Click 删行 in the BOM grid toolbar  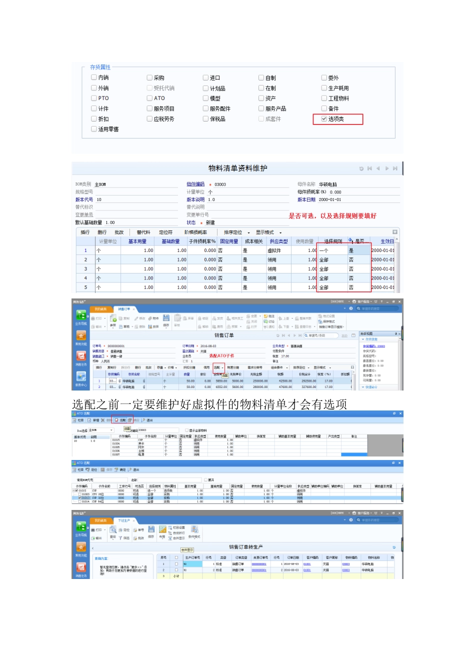point(102,232)
